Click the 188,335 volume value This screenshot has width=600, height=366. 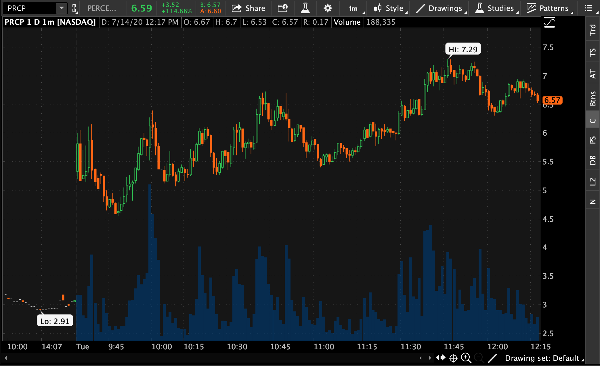381,22
